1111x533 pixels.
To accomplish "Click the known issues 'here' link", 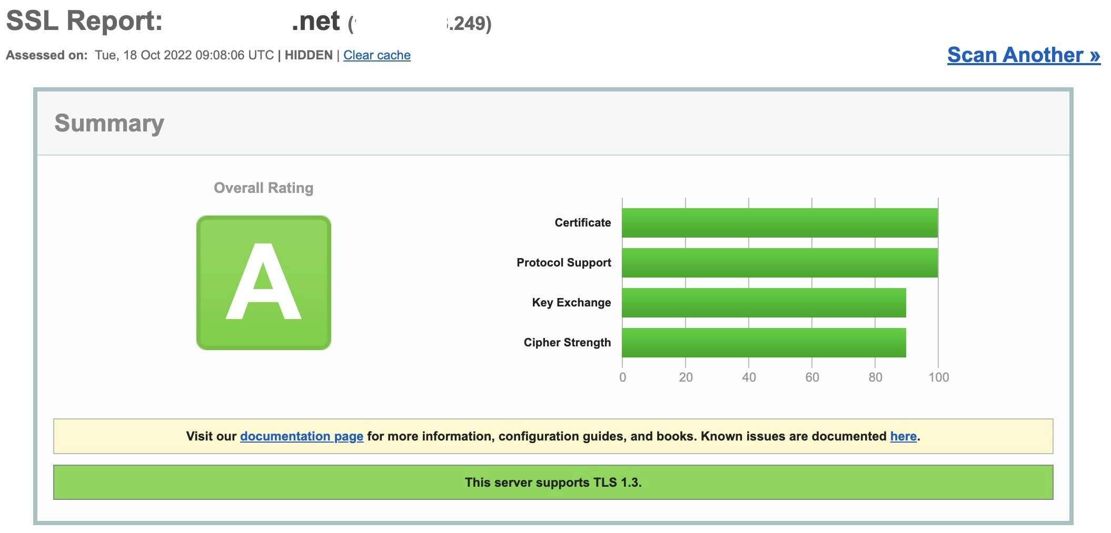I will pos(904,436).
